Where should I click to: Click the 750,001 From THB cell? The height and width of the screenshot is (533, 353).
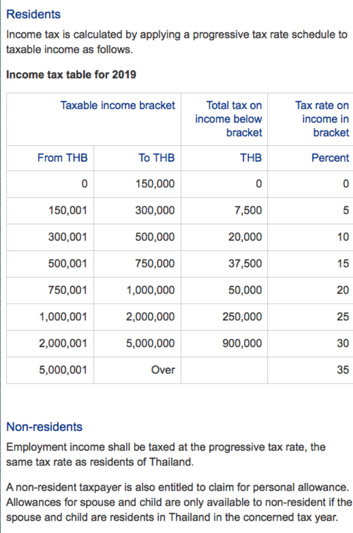point(68,290)
